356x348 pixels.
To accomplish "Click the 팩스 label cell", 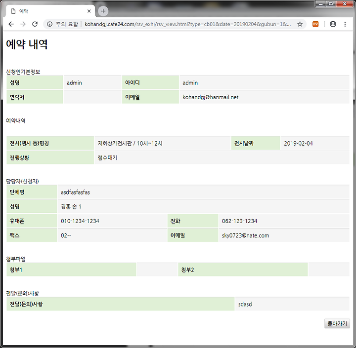I will tap(32, 235).
